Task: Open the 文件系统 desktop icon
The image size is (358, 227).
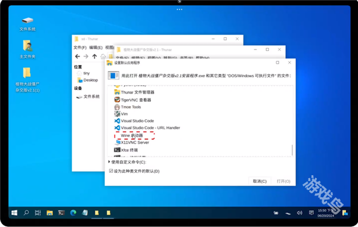Action: pyautogui.click(x=27, y=24)
